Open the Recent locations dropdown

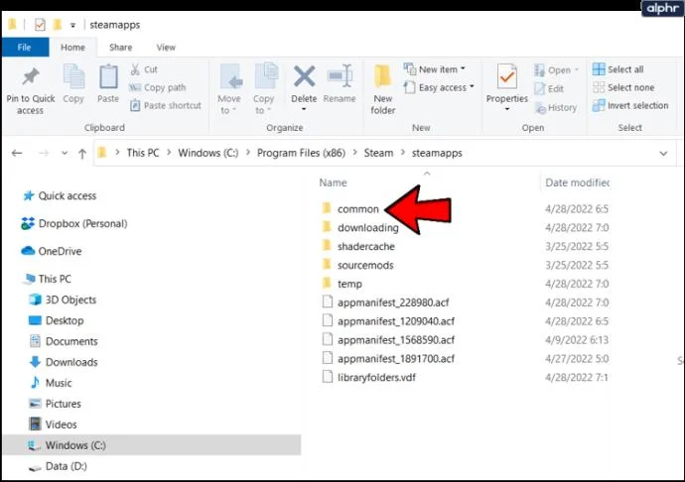(65, 153)
